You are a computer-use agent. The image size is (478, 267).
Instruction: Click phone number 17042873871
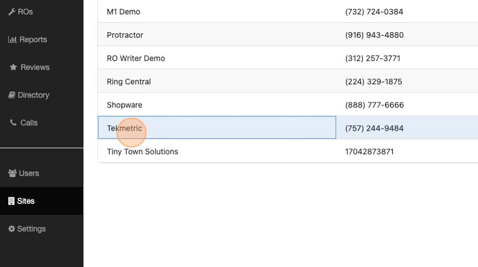(x=369, y=151)
